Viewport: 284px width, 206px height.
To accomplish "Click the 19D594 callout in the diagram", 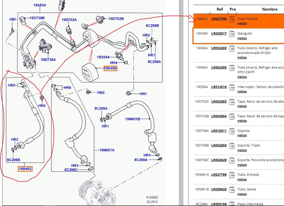I will tap(103, 57).
